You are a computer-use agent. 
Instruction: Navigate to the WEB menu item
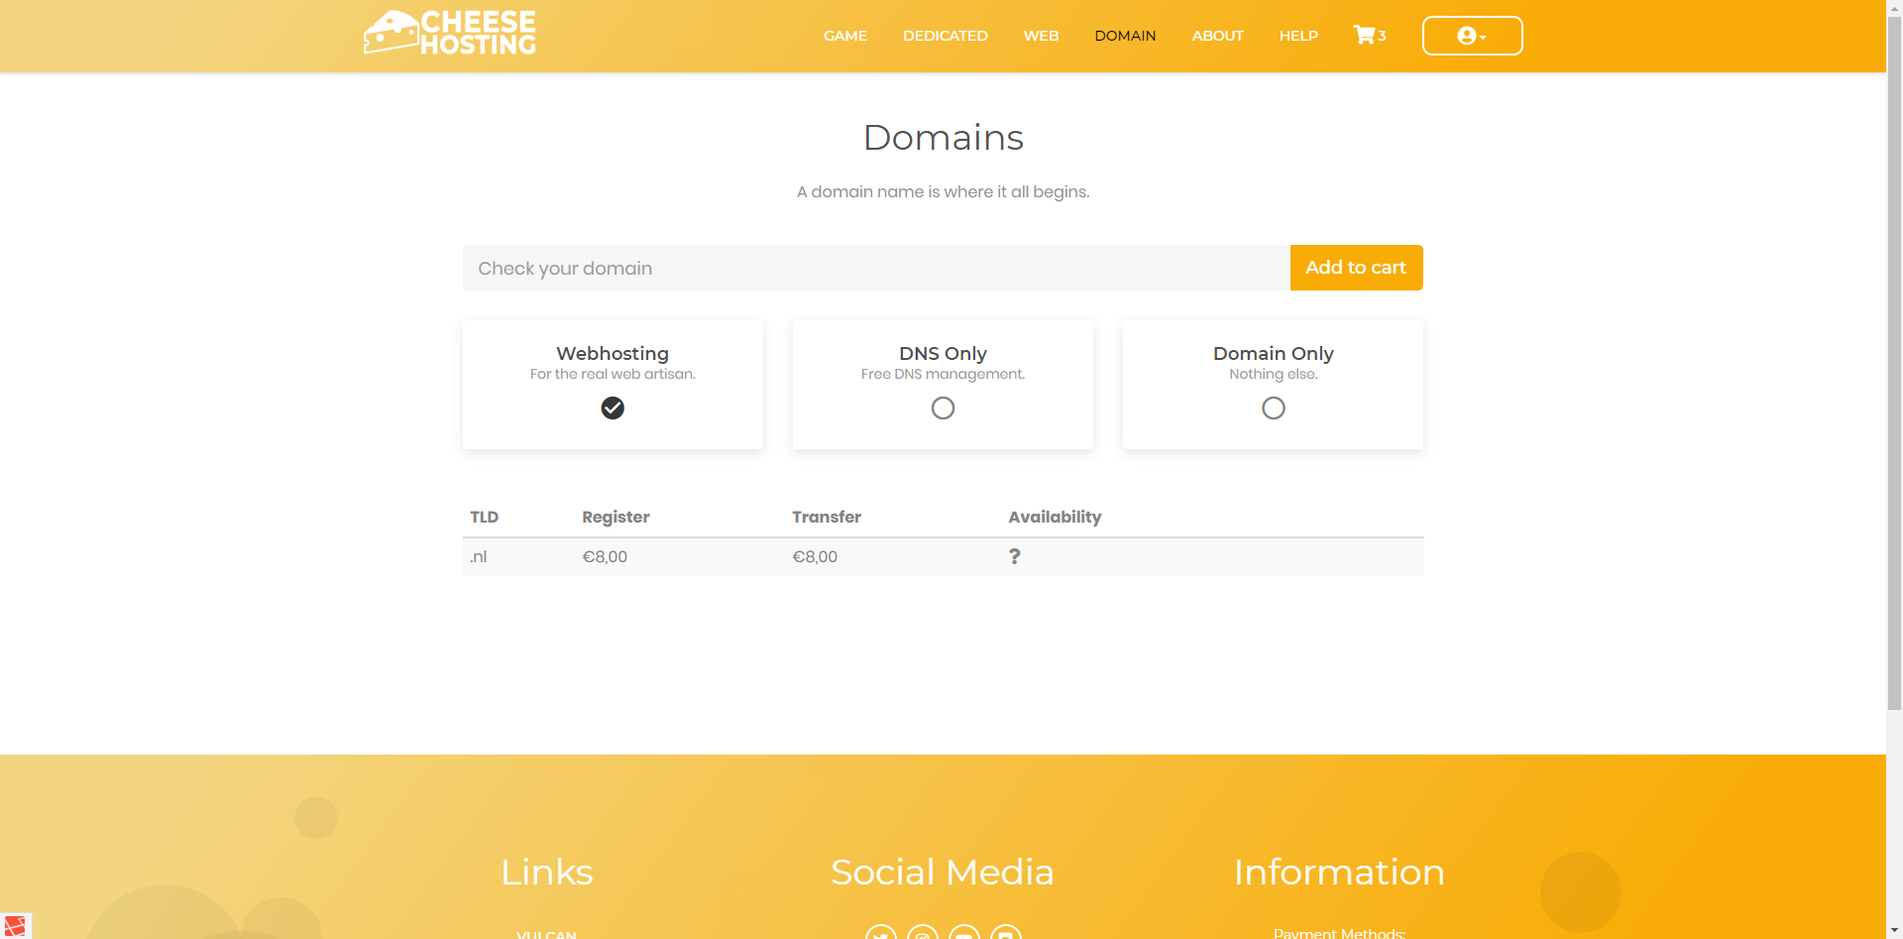[1041, 36]
